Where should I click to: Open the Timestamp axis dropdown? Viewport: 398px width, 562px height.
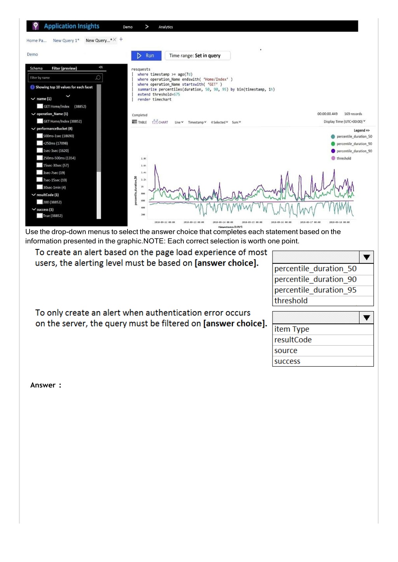[197, 122]
